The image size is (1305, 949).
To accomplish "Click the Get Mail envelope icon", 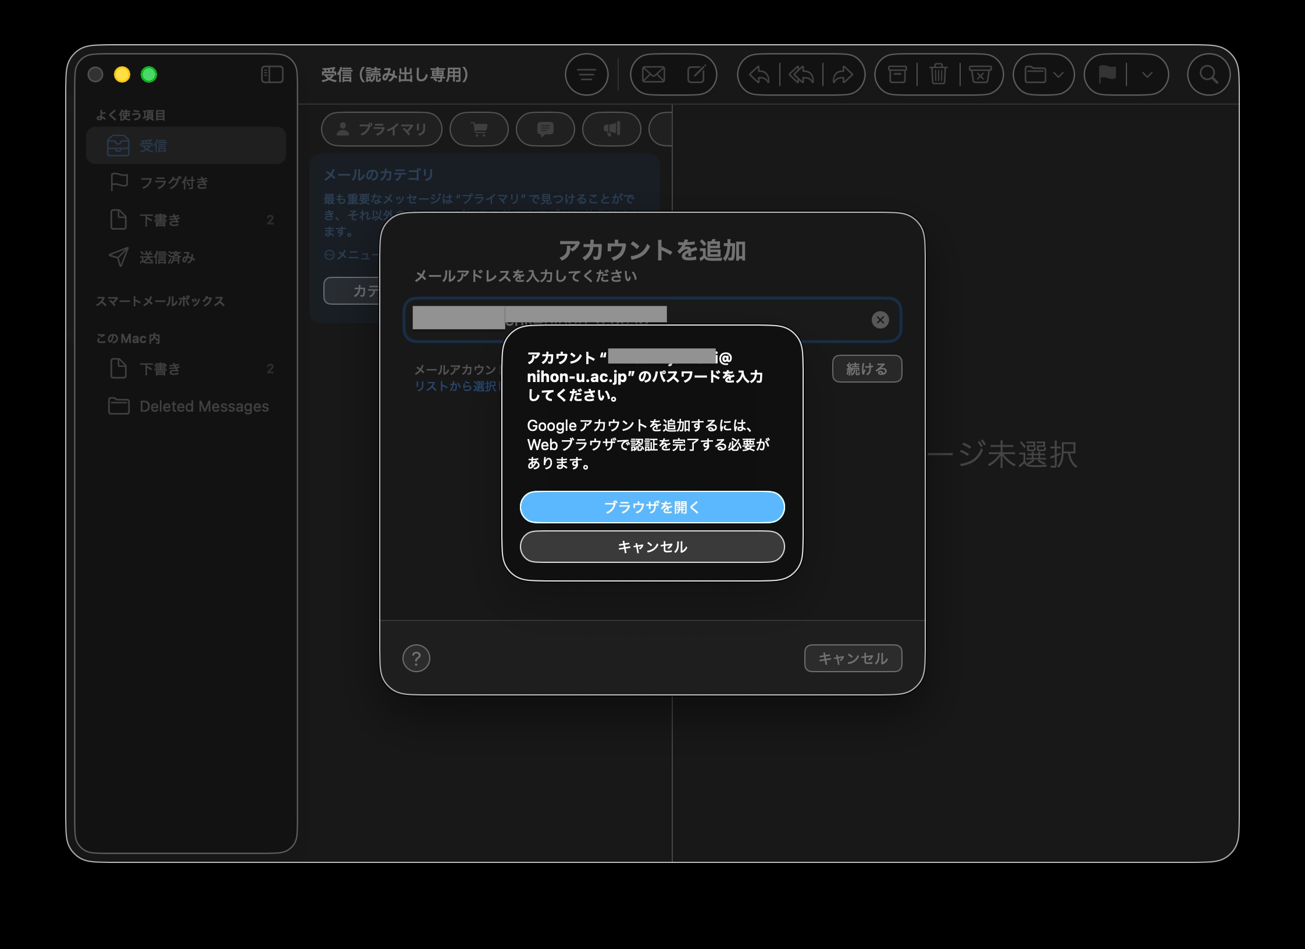I will pyautogui.click(x=653, y=74).
